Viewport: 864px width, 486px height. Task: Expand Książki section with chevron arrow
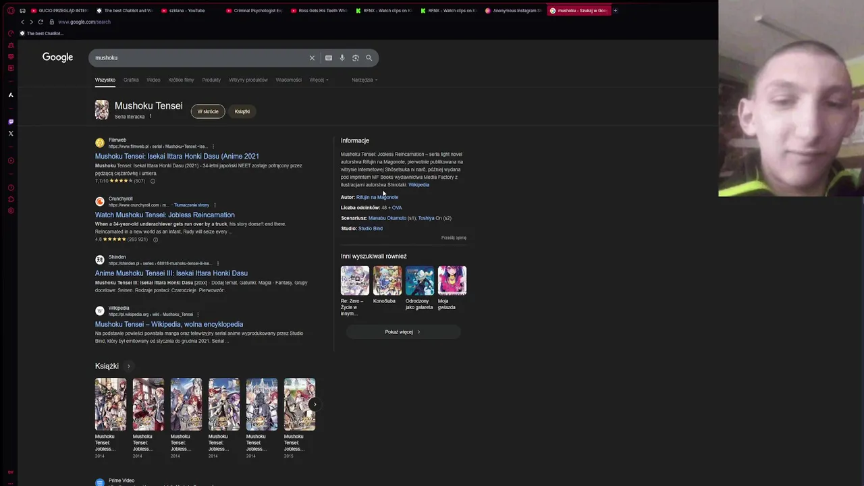pos(128,367)
